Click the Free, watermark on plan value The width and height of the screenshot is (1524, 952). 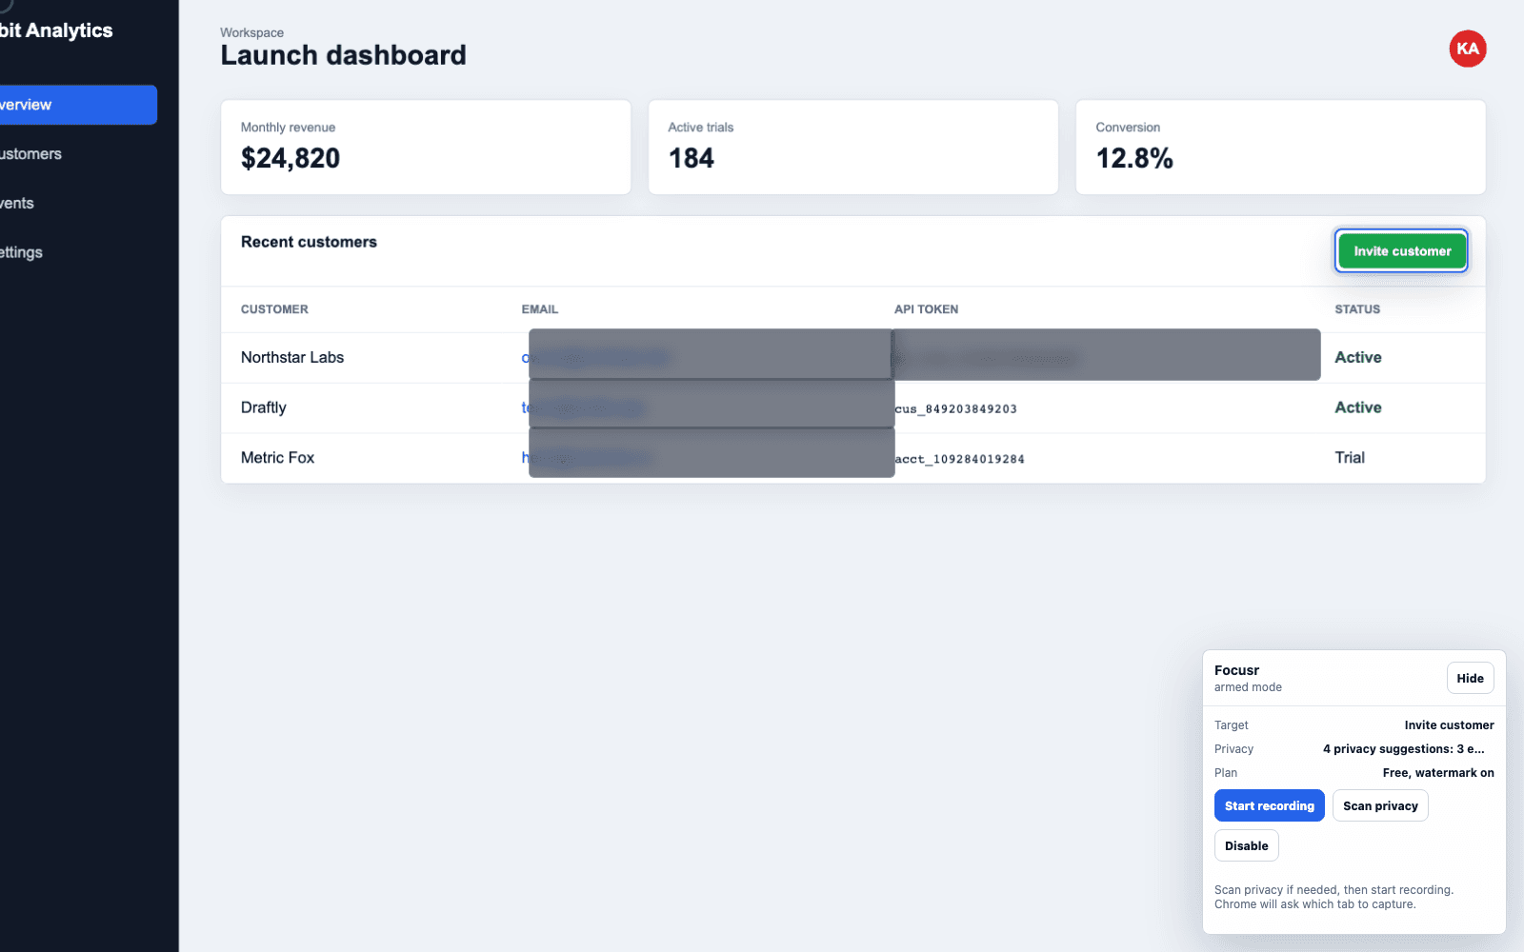[1438, 773]
